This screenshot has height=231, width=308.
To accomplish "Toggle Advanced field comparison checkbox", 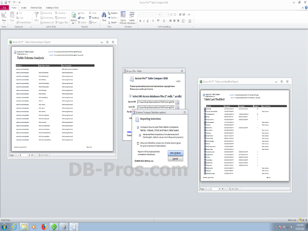I will [140, 135].
